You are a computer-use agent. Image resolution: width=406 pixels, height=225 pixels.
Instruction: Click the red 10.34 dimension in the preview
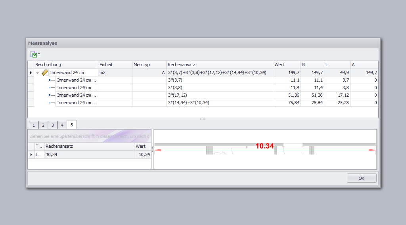click(264, 146)
